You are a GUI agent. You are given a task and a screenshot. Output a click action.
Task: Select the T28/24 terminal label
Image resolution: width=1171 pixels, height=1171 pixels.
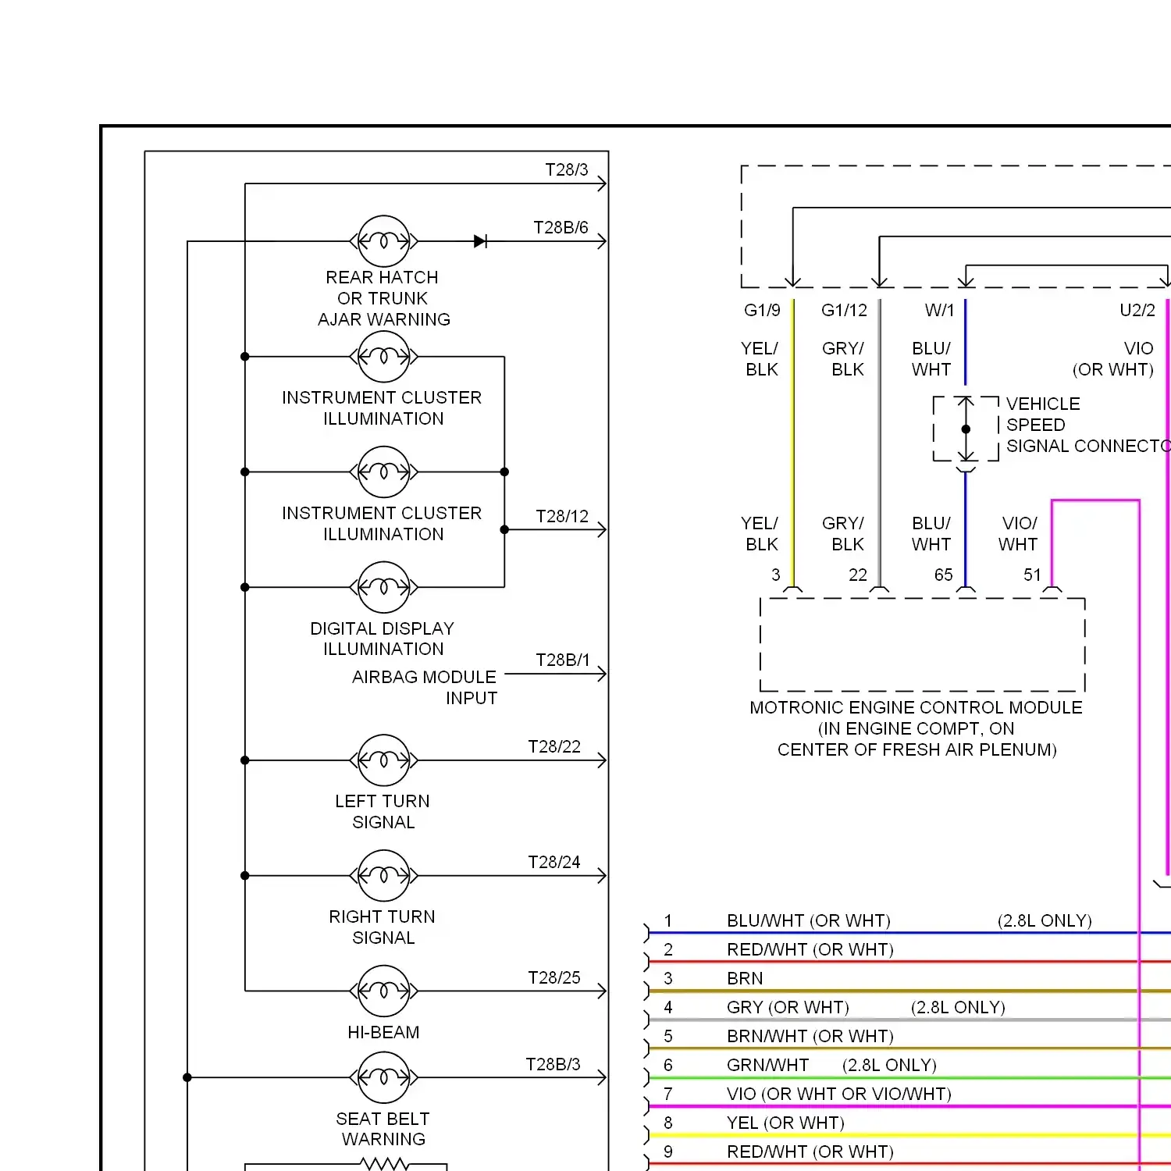[x=554, y=862]
